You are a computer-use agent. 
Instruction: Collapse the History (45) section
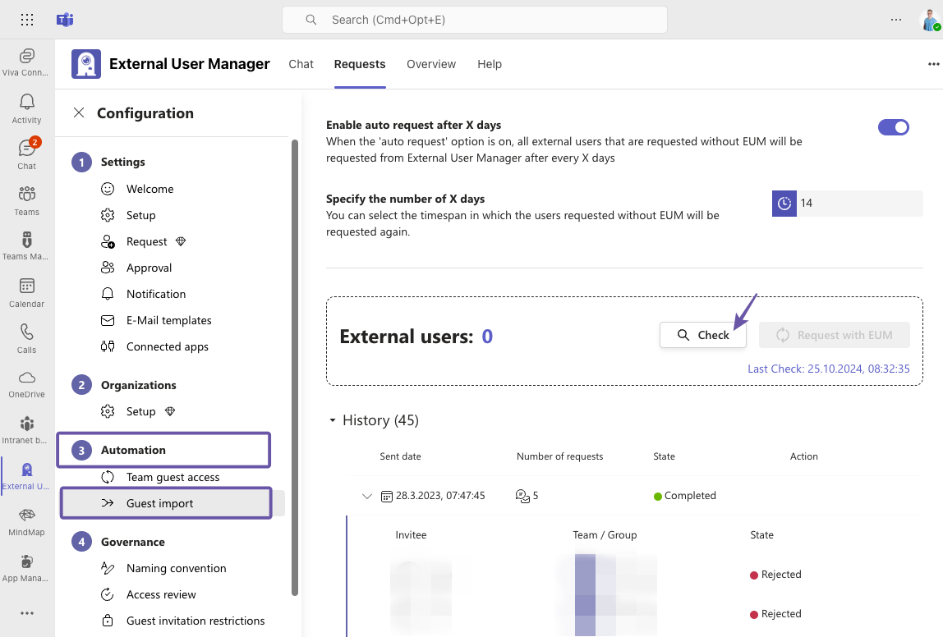point(333,420)
